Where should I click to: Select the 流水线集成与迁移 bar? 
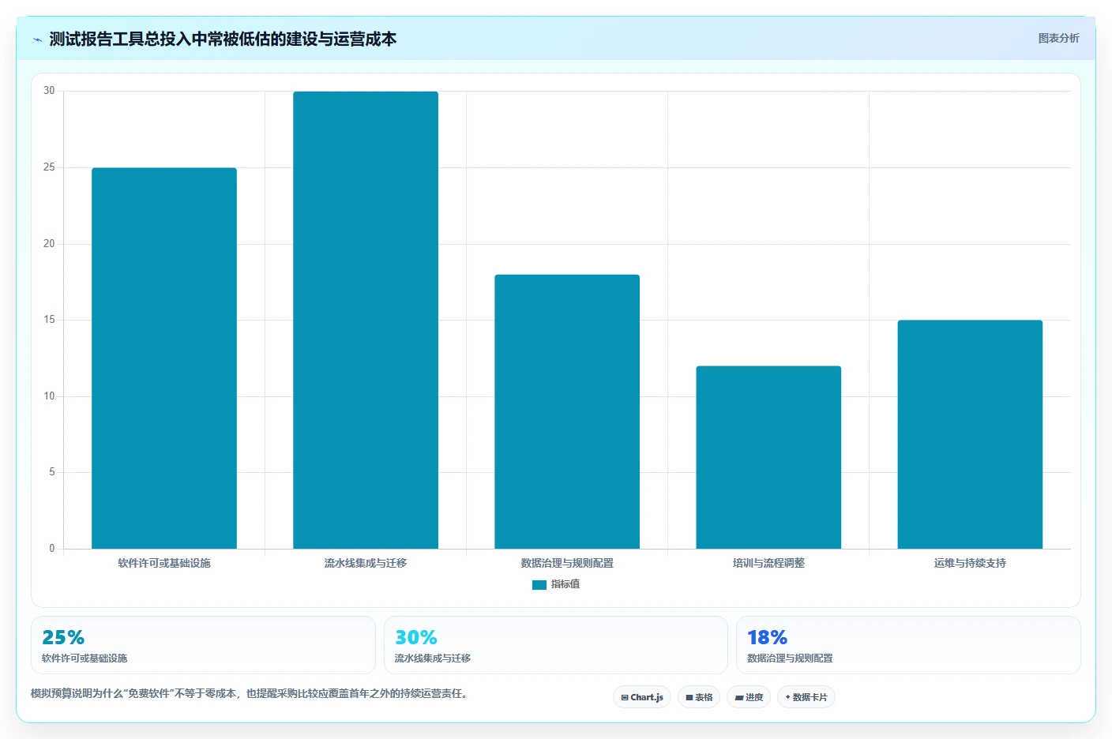pos(366,320)
